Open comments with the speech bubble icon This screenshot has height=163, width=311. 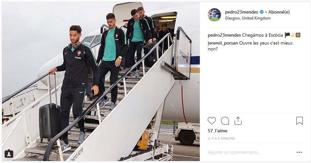point(225,121)
